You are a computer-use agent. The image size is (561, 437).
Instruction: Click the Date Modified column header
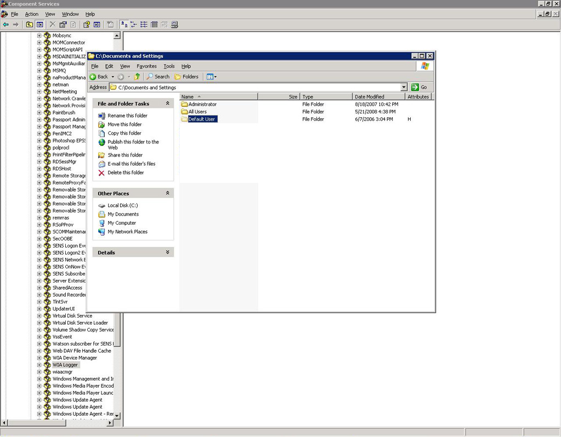tap(378, 97)
